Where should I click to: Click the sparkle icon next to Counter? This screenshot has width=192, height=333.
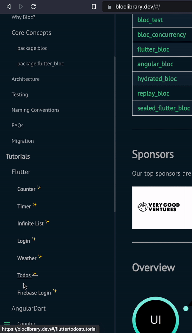[x=39, y=187]
